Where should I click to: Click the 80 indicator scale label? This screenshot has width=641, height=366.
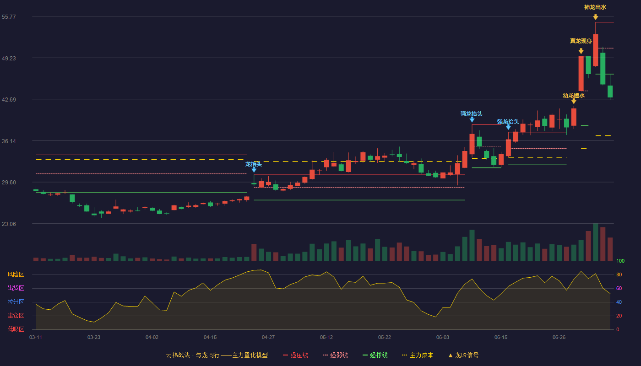pos(619,274)
